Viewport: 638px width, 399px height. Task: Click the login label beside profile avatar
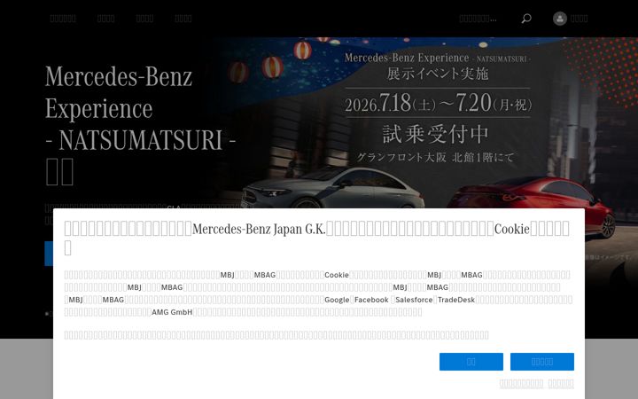click(579, 19)
